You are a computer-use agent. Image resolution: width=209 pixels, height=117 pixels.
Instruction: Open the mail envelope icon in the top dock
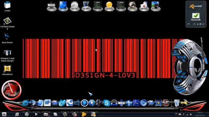point(144,6)
